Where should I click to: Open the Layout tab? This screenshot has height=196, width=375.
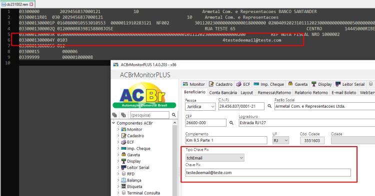coord(247,93)
